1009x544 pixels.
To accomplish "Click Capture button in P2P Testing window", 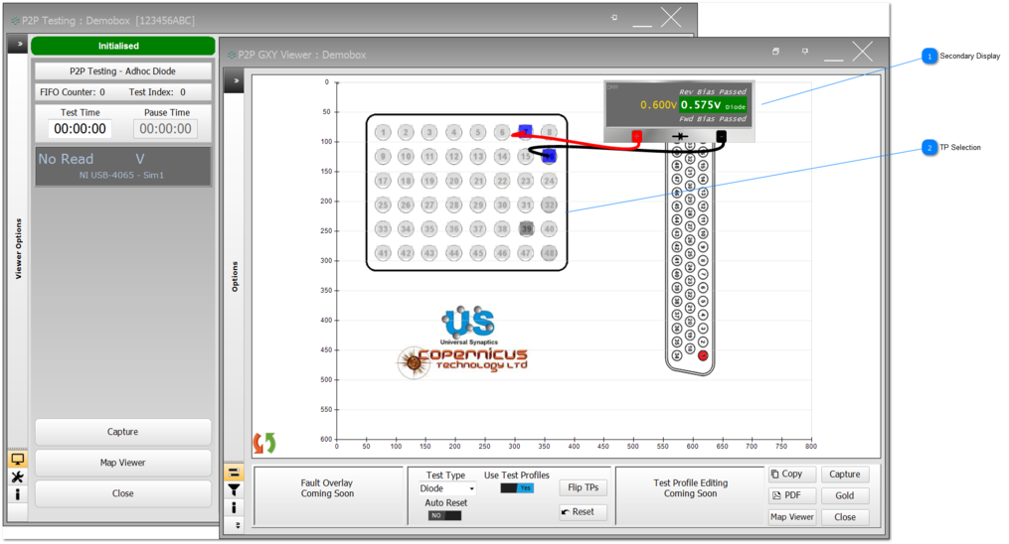I will point(123,432).
